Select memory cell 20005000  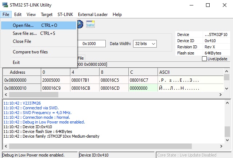pos(55,80)
